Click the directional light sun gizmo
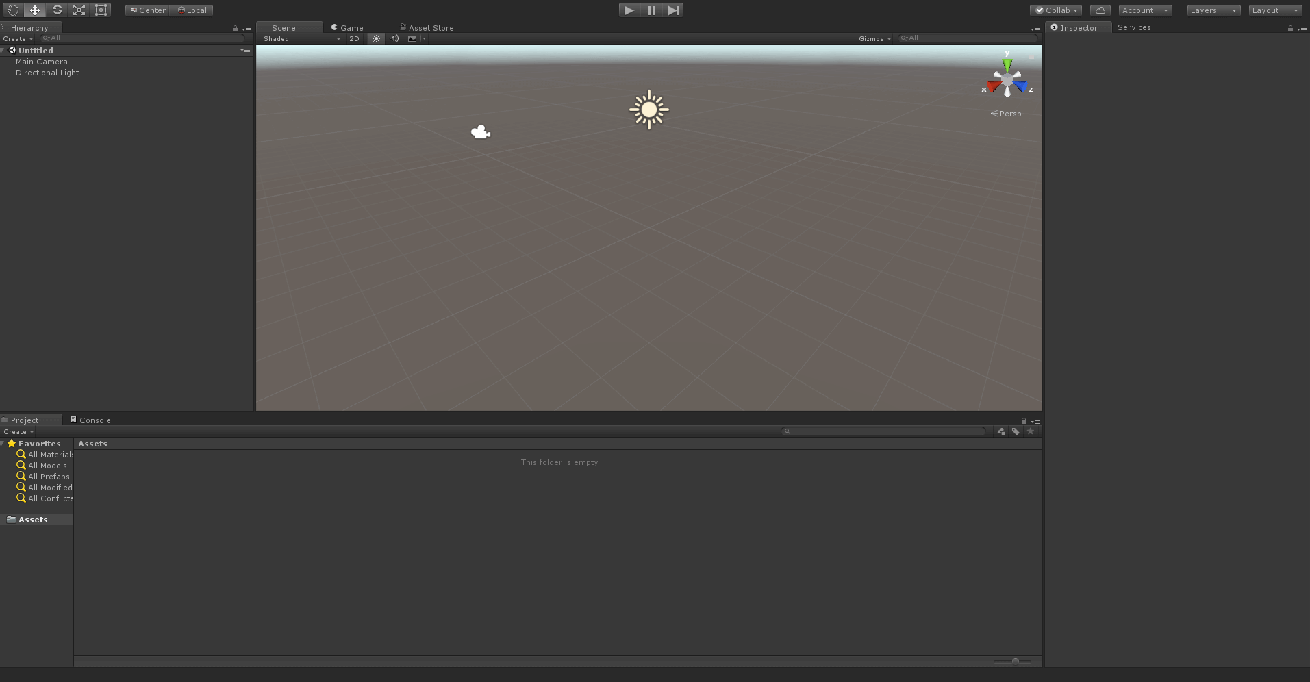The width and height of the screenshot is (1310, 682). (x=648, y=110)
